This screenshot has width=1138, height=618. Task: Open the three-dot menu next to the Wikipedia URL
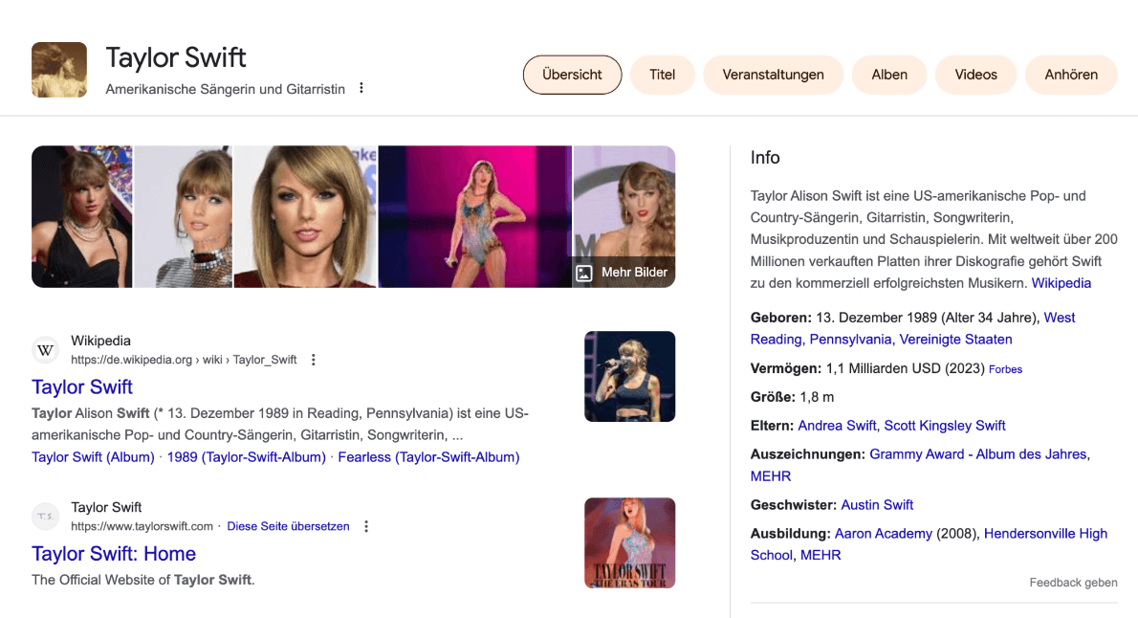314,360
